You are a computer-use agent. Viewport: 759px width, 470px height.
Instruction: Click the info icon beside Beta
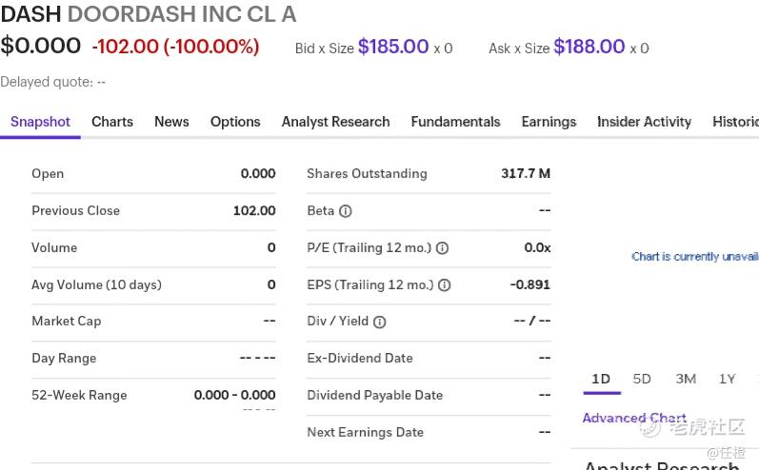pyautogui.click(x=346, y=211)
